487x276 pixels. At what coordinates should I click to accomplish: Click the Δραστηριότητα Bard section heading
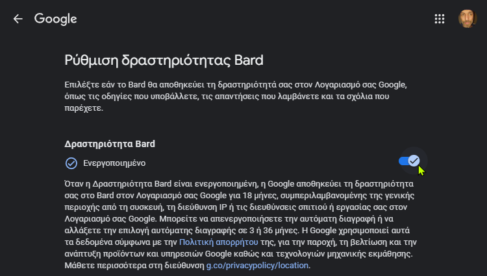(110, 144)
